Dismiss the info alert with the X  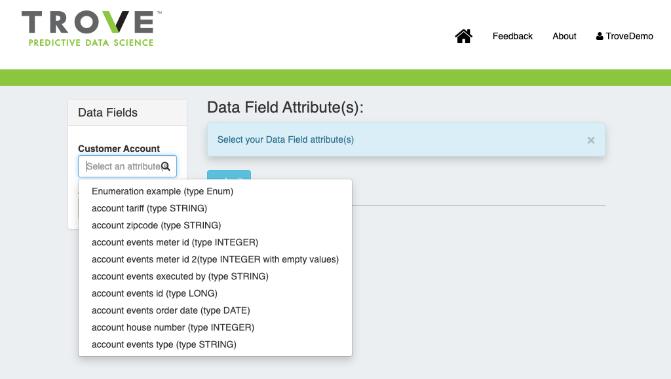(x=590, y=140)
